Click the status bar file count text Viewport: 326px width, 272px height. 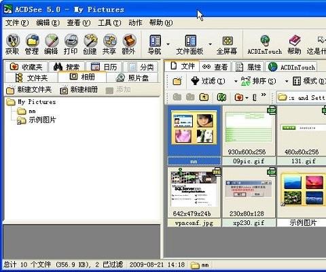pyautogui.click(x=63, y=265)
